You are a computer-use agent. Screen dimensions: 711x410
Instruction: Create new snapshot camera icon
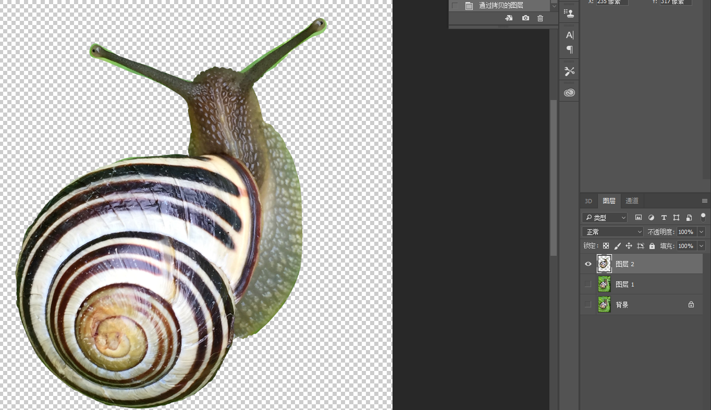pos(525,18)
